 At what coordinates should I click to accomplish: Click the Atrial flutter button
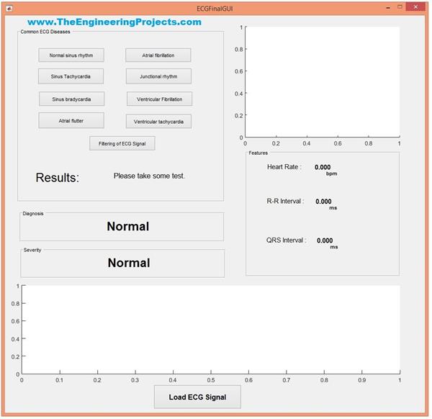coord(71,120)
